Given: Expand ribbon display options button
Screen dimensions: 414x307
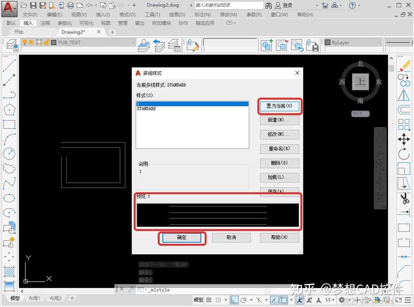Looking at the screenshot, I should (x=231, y=23).
